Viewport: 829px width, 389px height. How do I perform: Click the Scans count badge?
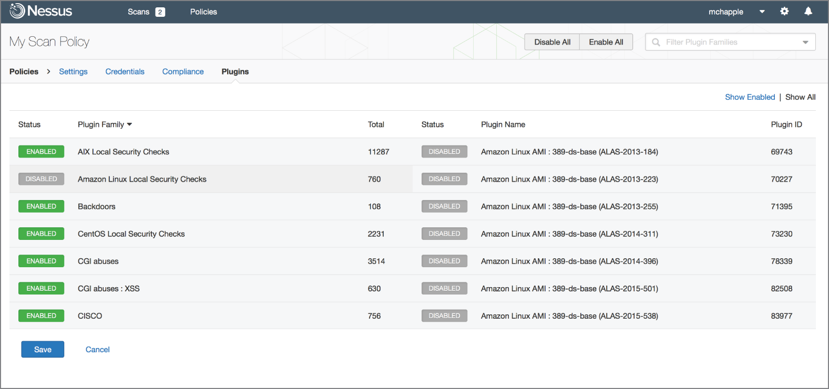160,12
